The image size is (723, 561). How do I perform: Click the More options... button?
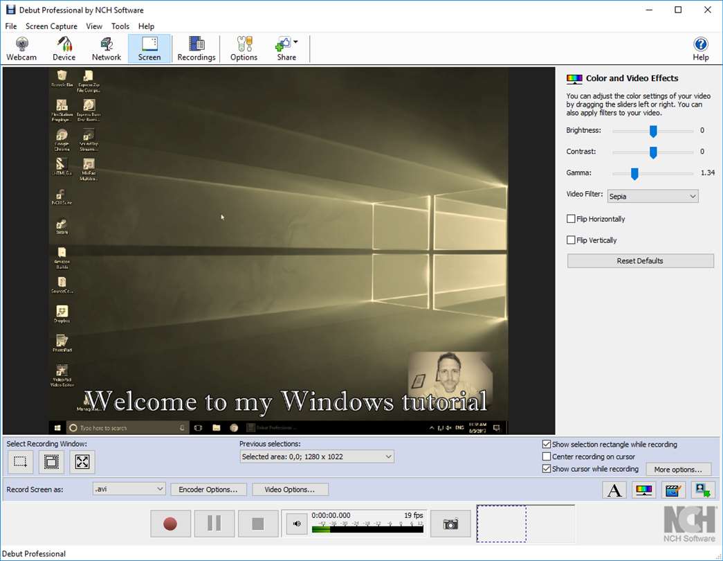pos(678,469)
